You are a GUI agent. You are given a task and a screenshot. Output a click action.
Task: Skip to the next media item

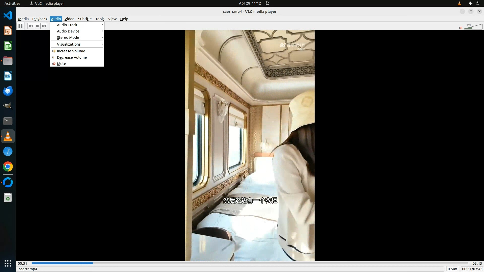coord(44,26)
